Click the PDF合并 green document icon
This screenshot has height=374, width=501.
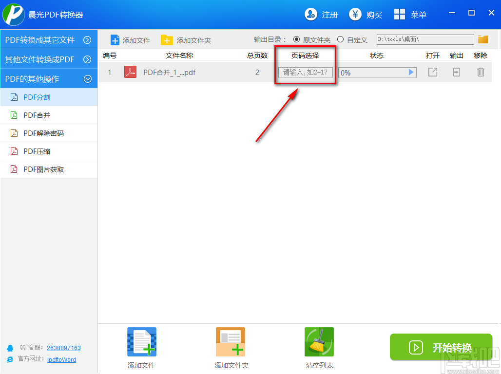coord(14,115)
